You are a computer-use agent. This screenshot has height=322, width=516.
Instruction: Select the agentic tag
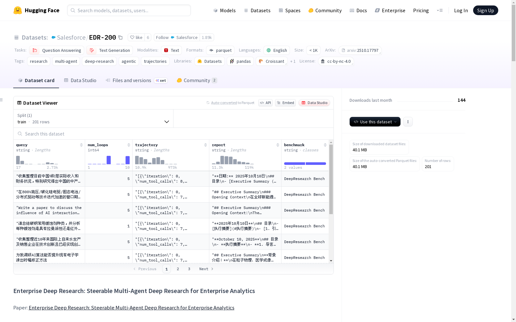[x=129, y=61]
